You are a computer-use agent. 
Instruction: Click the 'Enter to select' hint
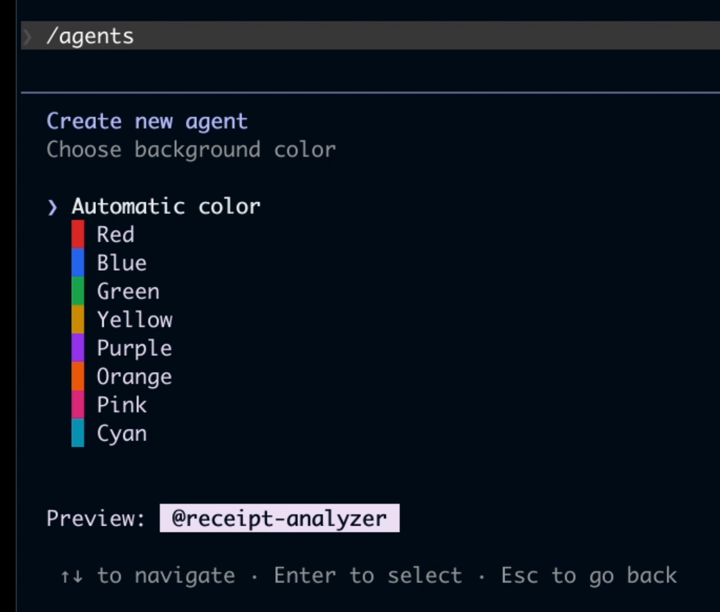[368, 576]
